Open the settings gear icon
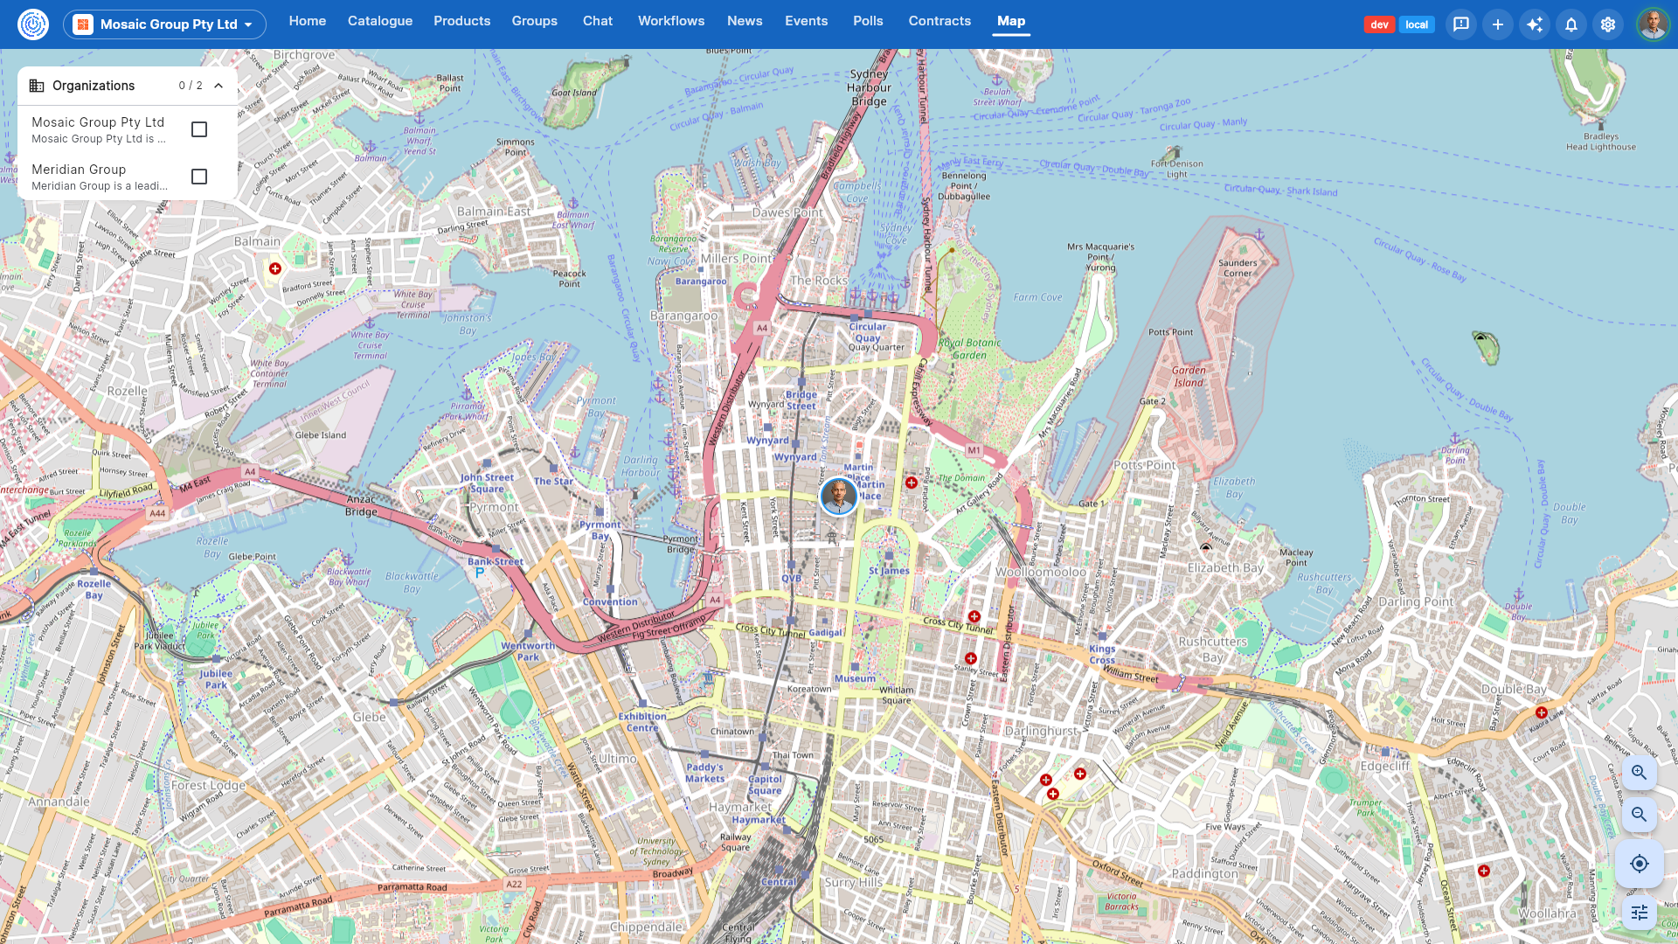Image resolution: width=1678 pixels, height=944 pixels. [x=1608, y=24]
